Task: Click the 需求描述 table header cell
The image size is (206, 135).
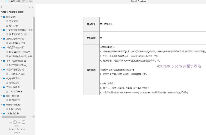Action: (91, 70)
